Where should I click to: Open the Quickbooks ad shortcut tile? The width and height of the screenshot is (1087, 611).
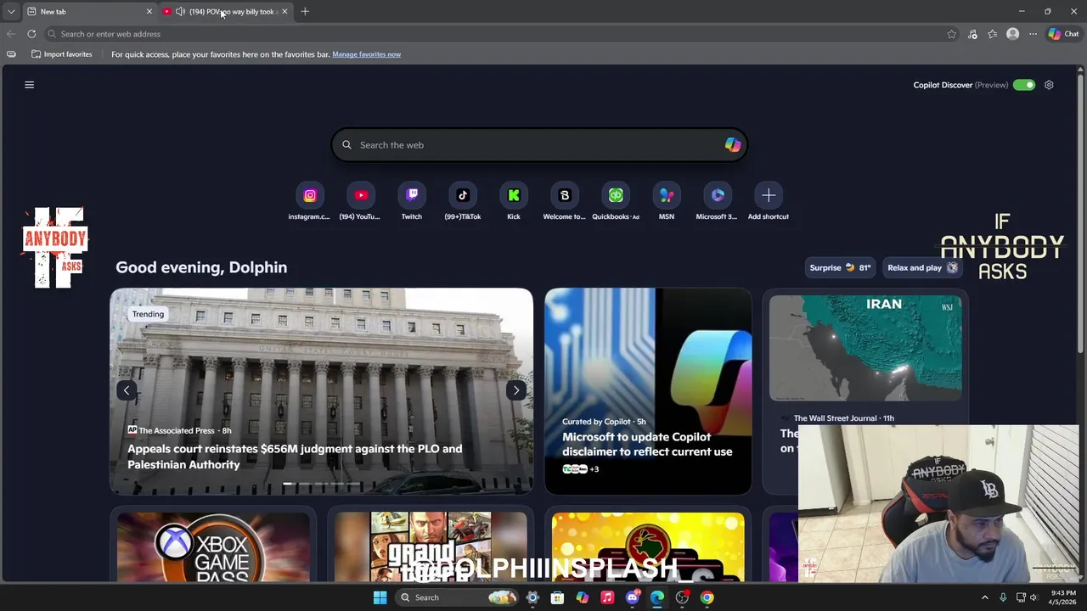[x=616, y=196]
